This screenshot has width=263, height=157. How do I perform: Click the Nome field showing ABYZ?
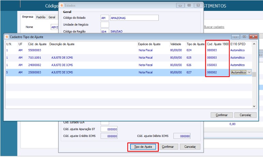pos(55,27)
